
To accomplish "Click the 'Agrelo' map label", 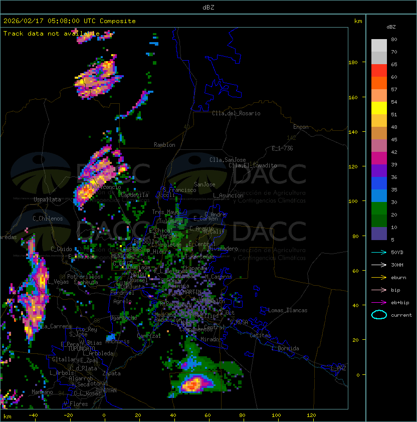I will [122, 301].
